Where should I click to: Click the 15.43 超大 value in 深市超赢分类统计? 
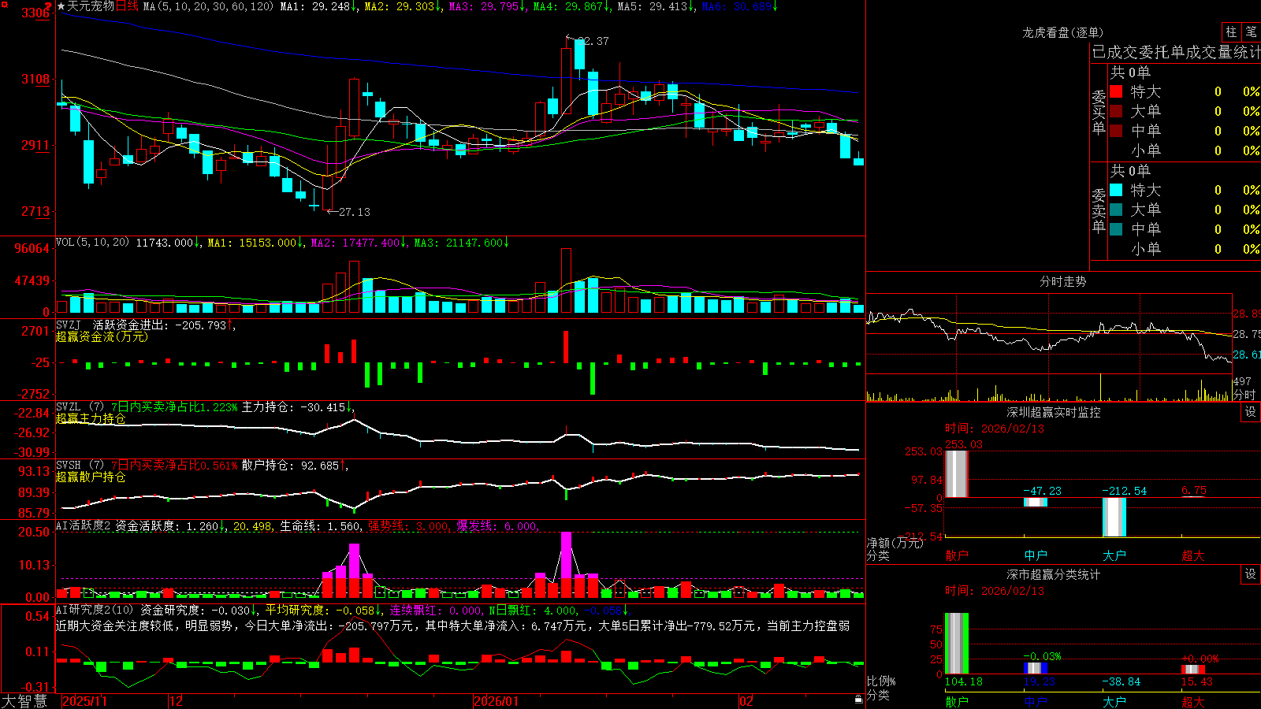click(1196, 681)
